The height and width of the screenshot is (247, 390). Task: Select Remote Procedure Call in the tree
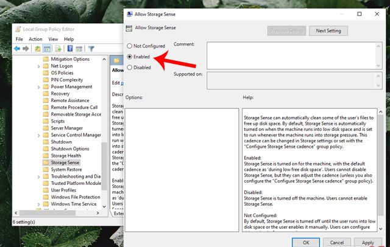click(74, 107)
